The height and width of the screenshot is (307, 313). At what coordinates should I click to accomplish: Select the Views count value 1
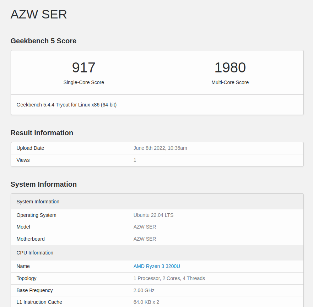[x=135, y=160]
